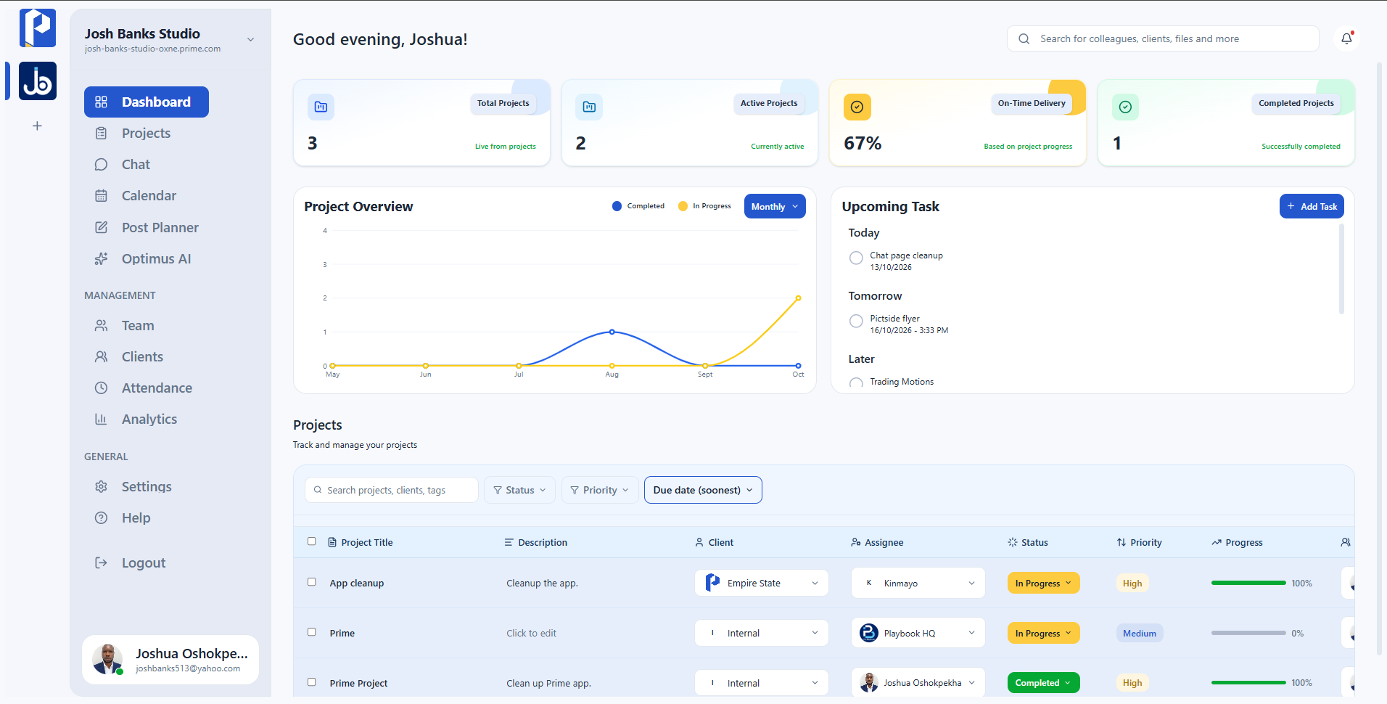Open the Due date (soonest) sort dropdown
1387x704 pixels.
click(x=703, y=491)
